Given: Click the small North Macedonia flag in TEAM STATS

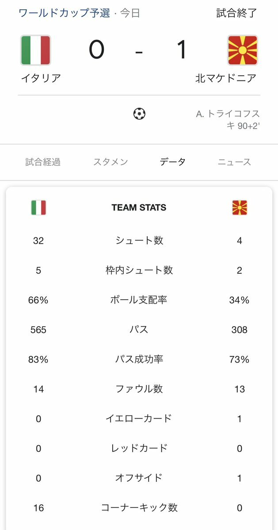Looking at the screenshot, I should click(240, 208).
